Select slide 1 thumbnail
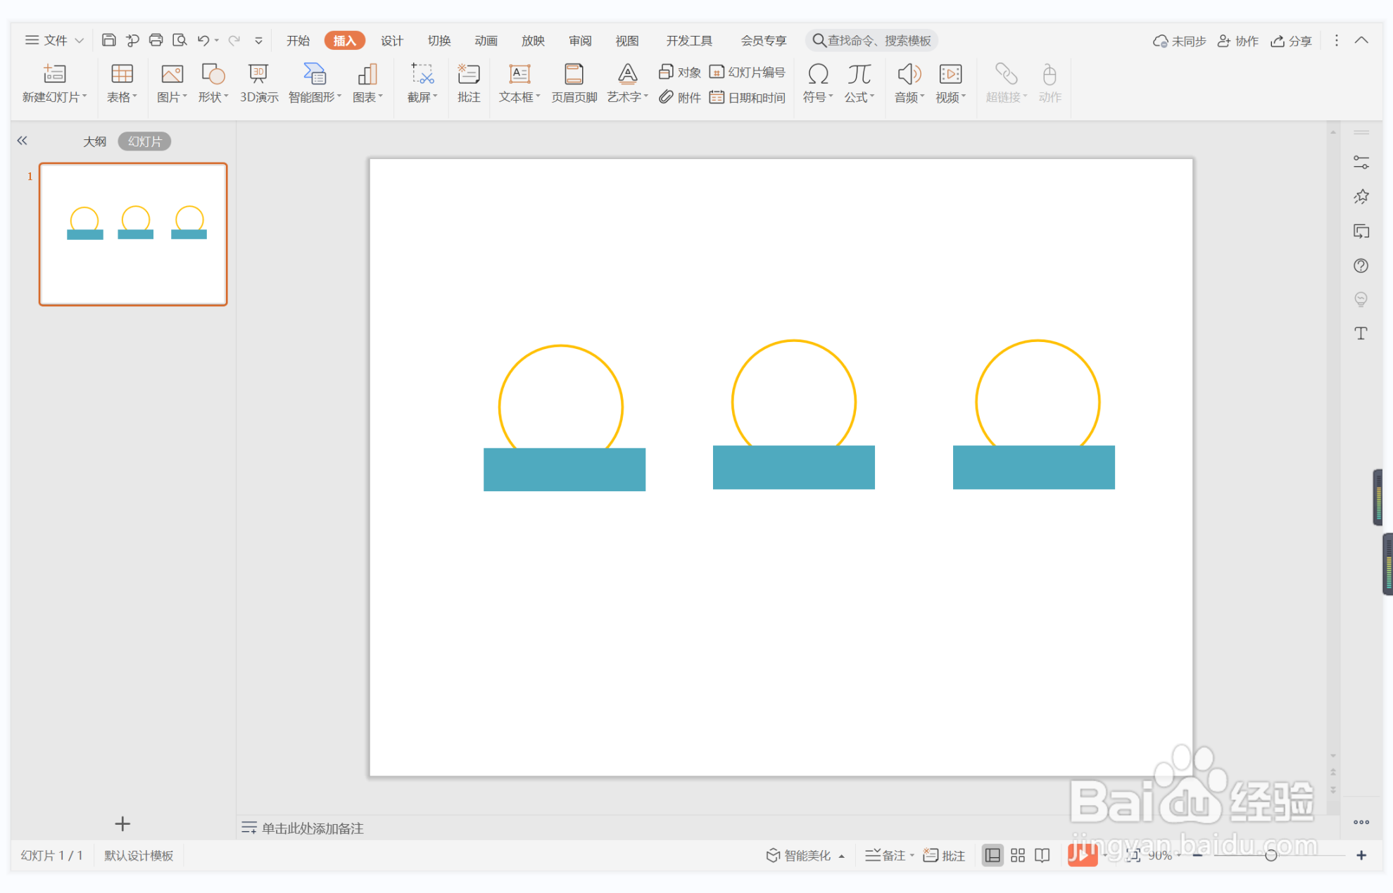This screenshot has width=1393, height=893. click(x=133, y=234)
